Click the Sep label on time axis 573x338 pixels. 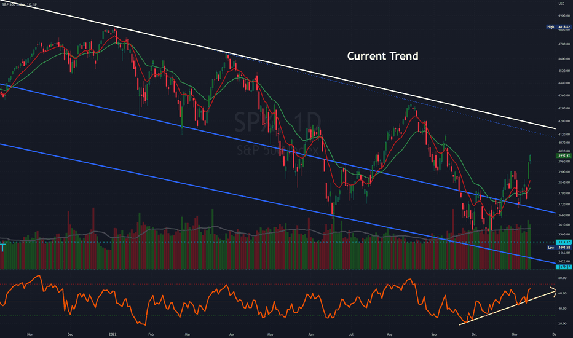tap(434, 334)
